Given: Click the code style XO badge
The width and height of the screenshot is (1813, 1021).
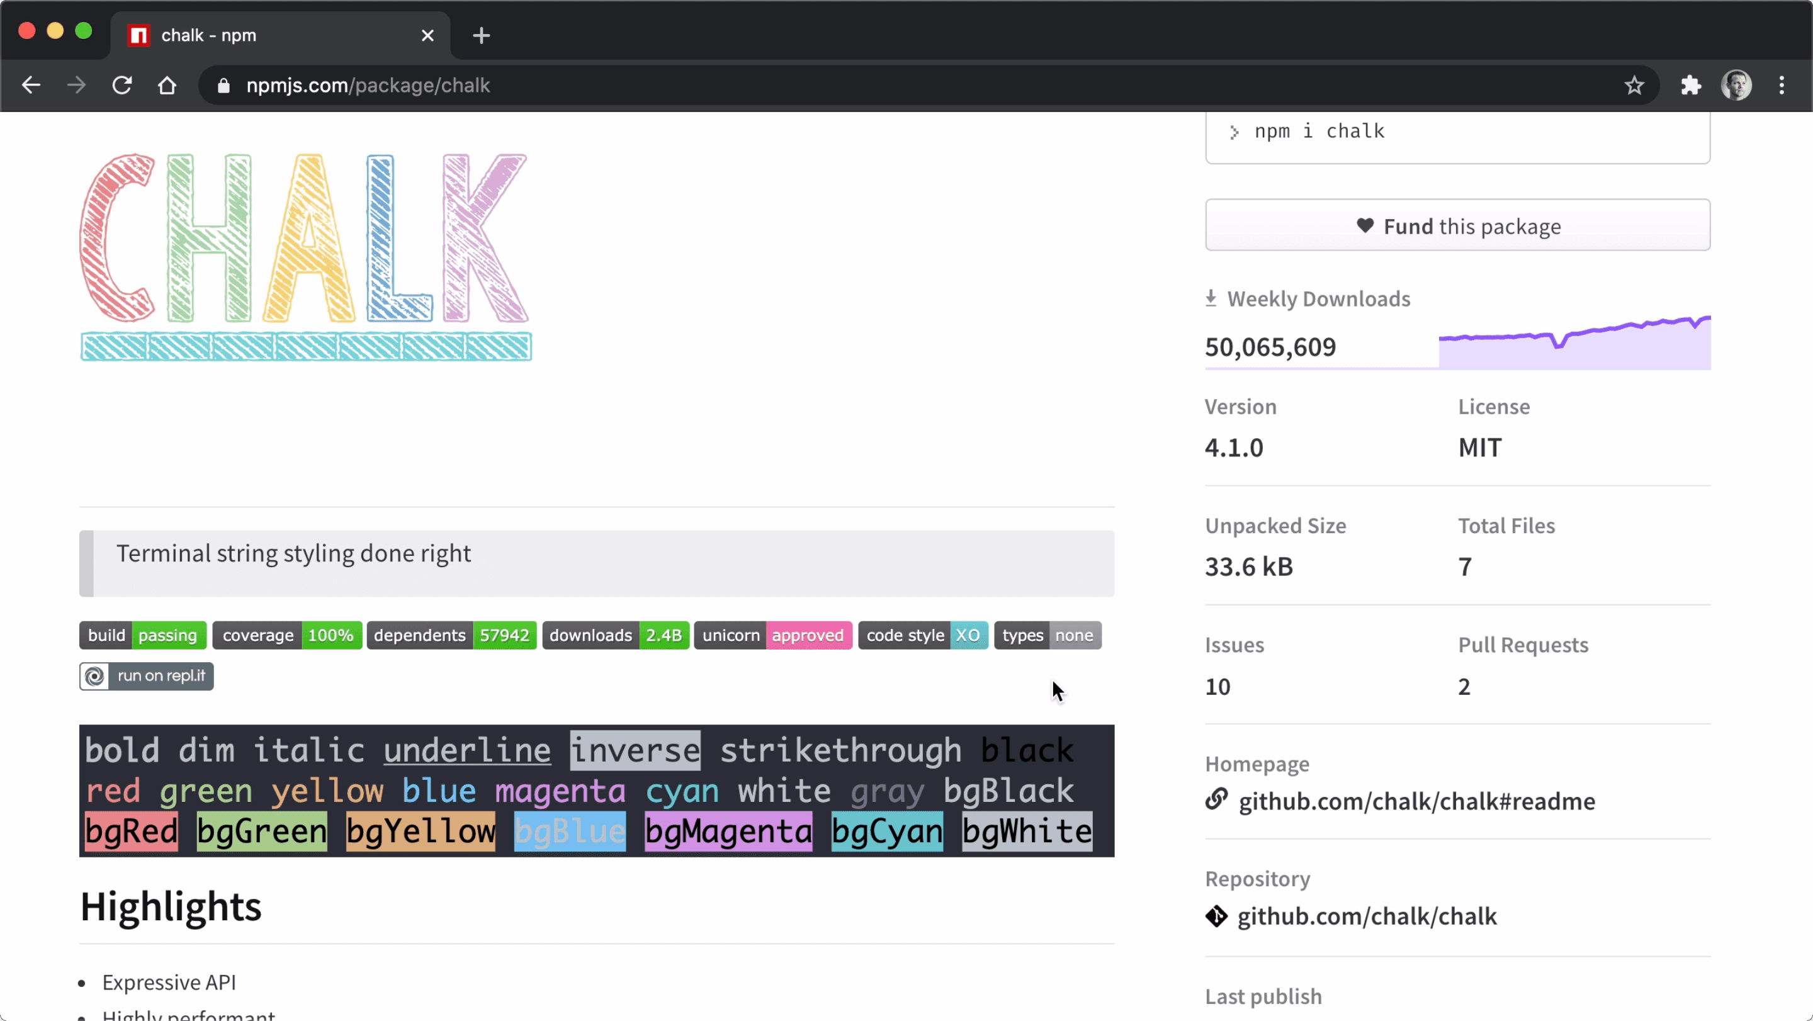Looking at the screenshot, I should [923, 635].
